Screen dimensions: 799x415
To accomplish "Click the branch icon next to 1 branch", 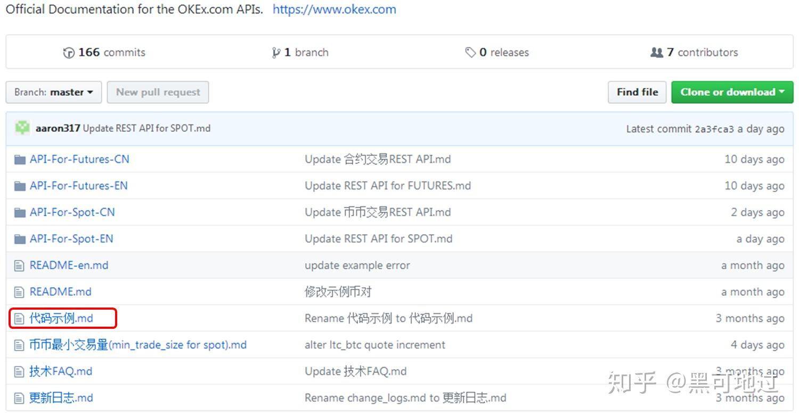I will (x=276, y=52).
